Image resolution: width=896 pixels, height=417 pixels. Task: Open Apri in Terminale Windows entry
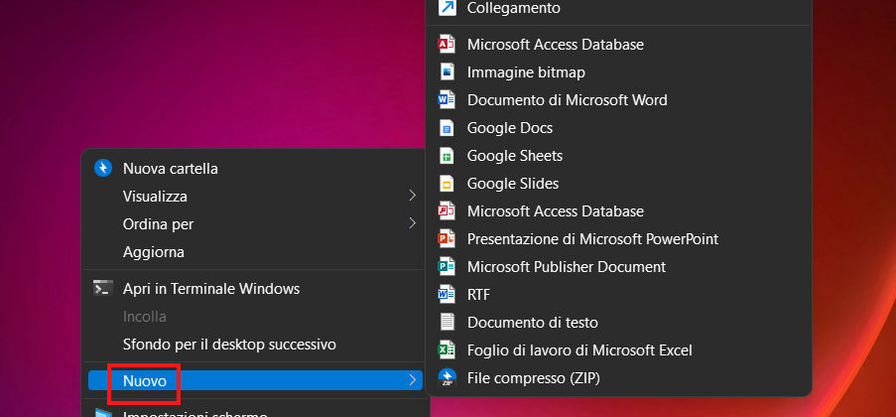tap(211, 289)
